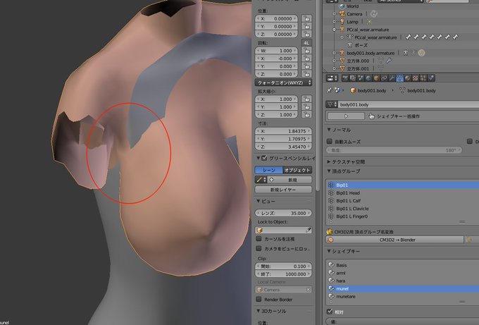
Task: Open the properties editor type selector
Action: point(332,78)
